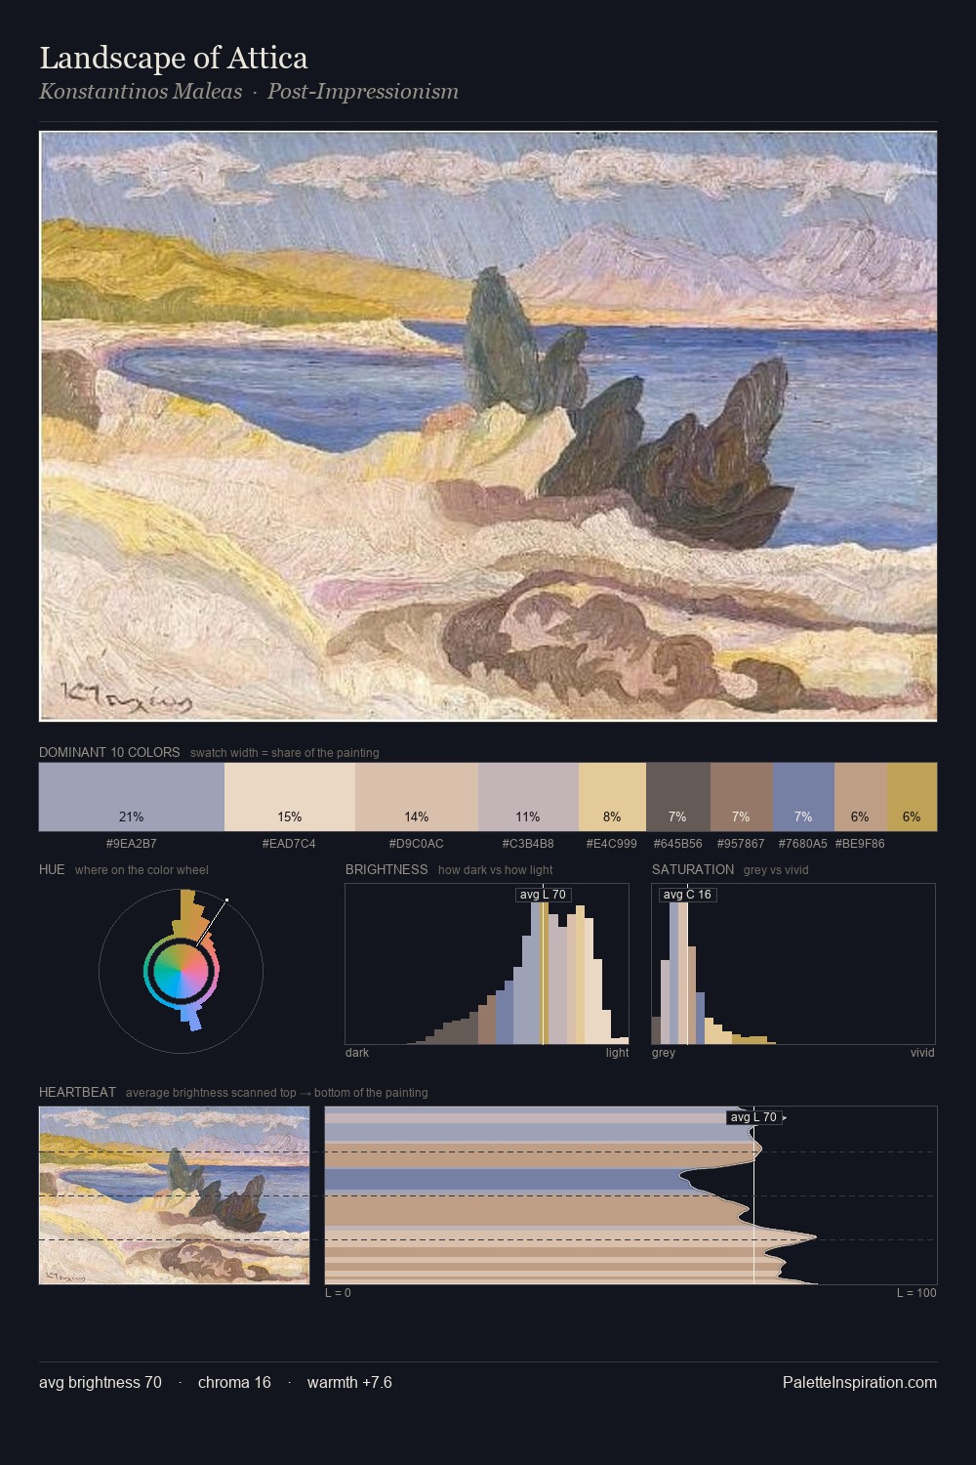Click the hex code #957867 text
Screen dimensions: 976x1465
[x=741, y=843]
